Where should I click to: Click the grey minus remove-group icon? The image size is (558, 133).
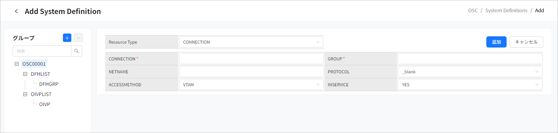tap(78, 38)
